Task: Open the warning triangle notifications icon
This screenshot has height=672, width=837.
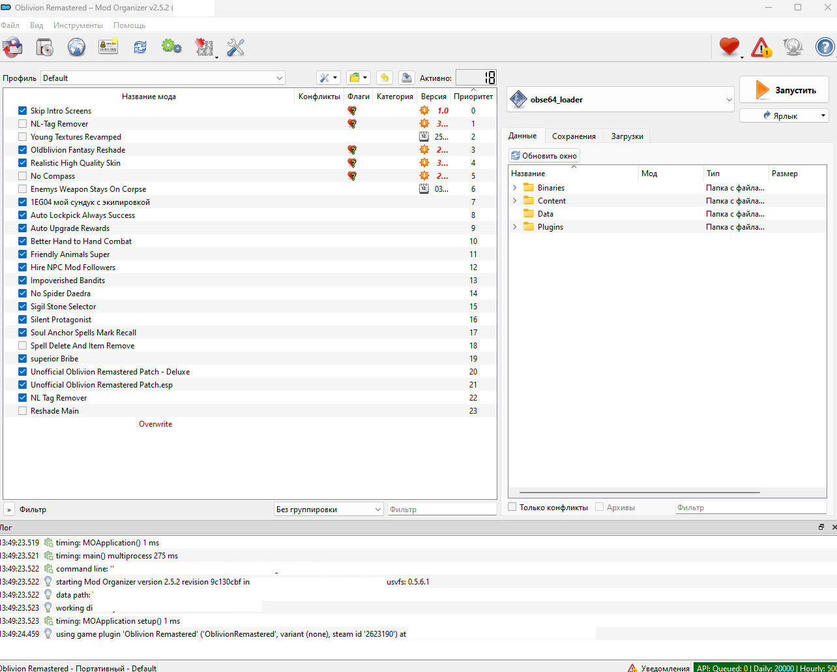Action: pyautogui.click(x=761, y=47)
